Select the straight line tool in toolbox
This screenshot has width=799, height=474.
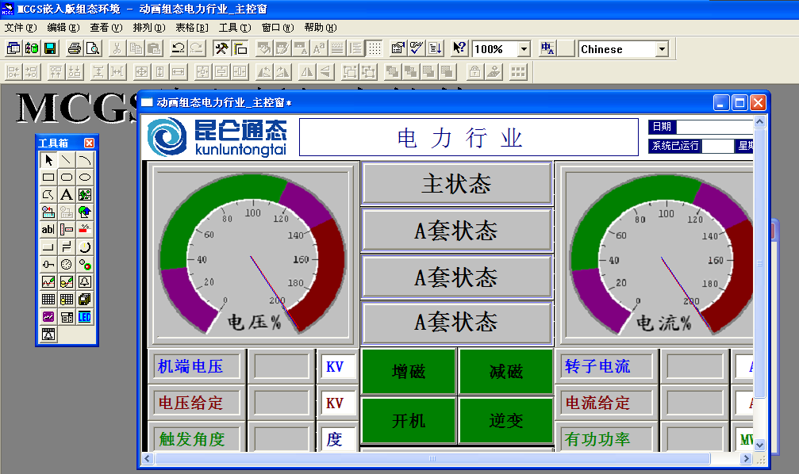coord(67,160)
